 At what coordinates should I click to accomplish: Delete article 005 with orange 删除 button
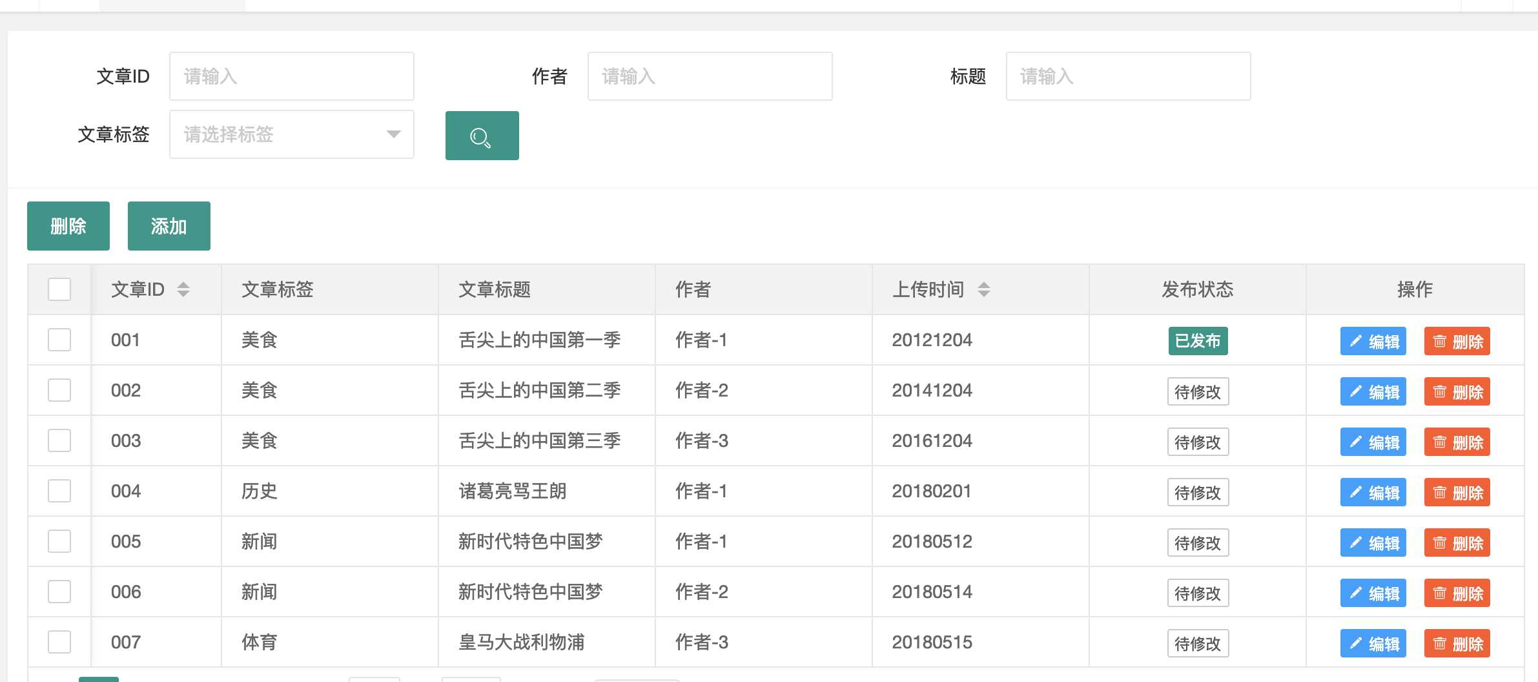[x=1457, y=542]
